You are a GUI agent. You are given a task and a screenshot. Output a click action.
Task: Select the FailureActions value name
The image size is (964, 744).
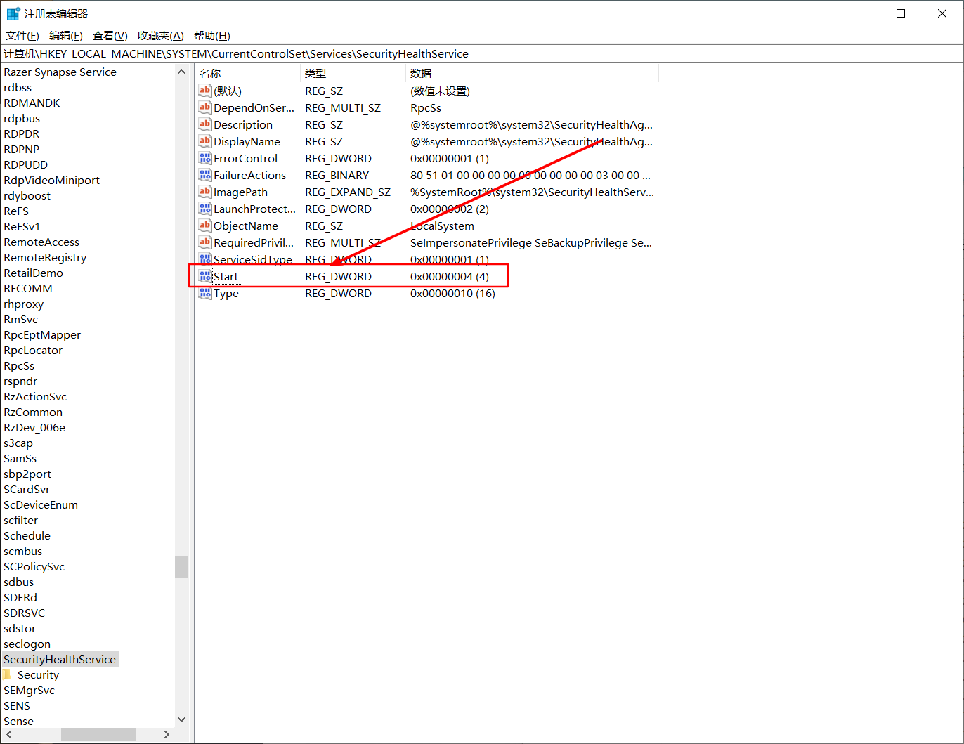249,175
